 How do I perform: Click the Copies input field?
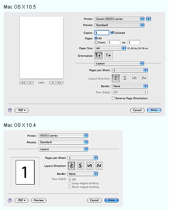pos(102,33)
